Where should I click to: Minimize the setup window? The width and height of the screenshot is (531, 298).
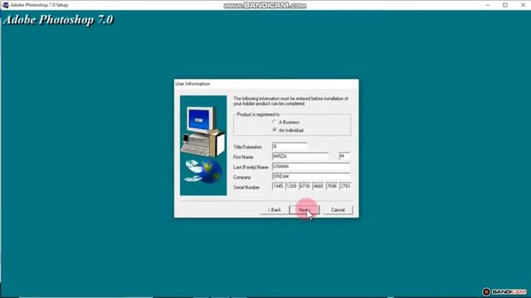488,5
